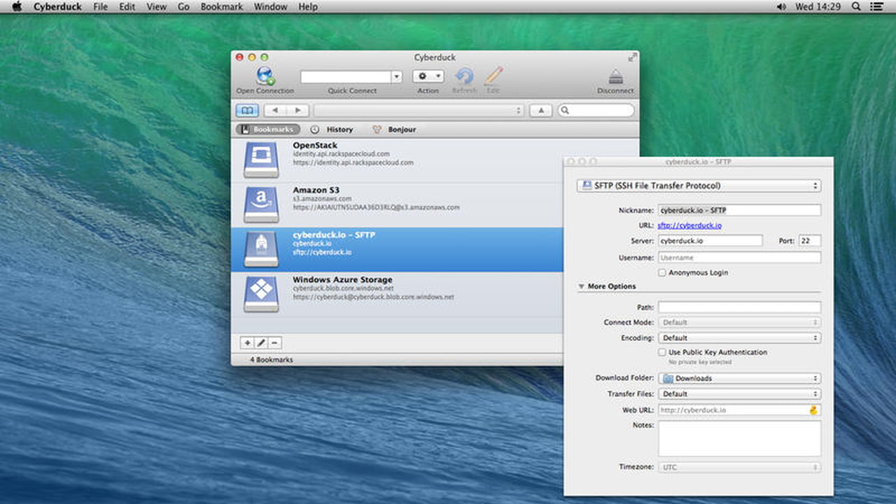Click the Disconnect eject icon
This screenshot has width=896, height=504.
615,76
